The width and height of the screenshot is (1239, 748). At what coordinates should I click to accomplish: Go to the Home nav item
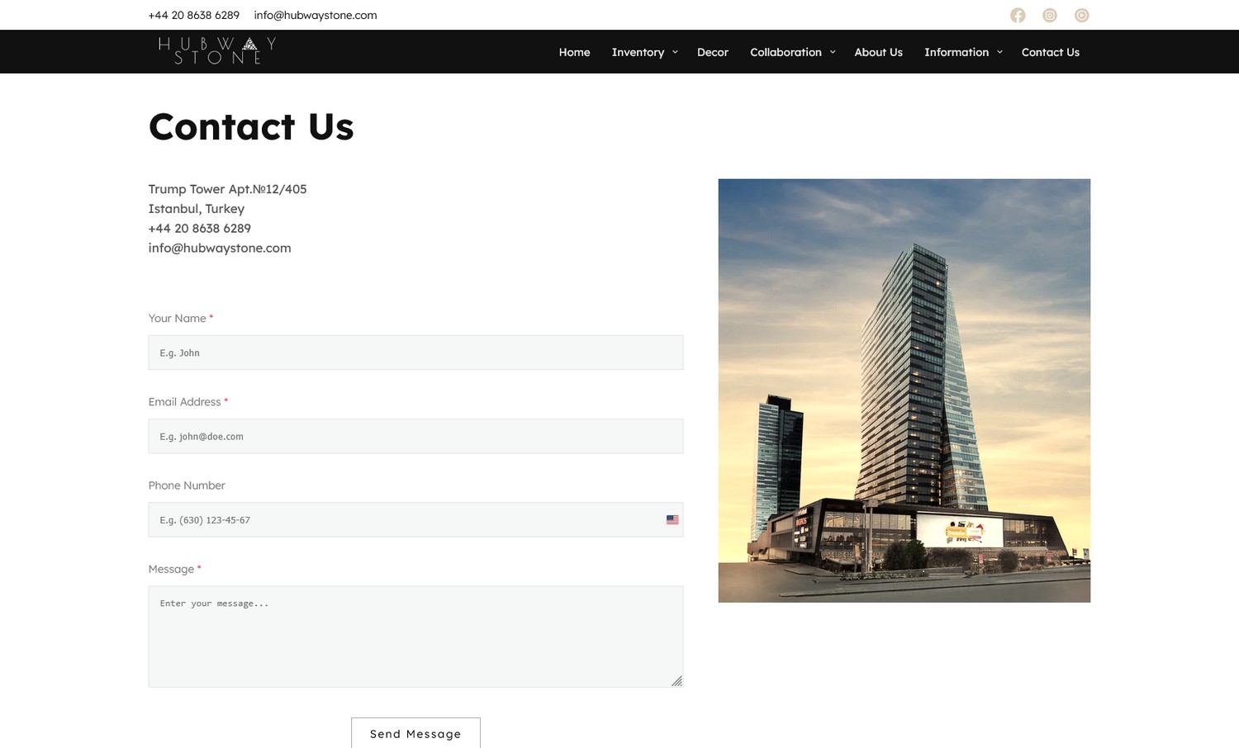(x=574, y=52)
